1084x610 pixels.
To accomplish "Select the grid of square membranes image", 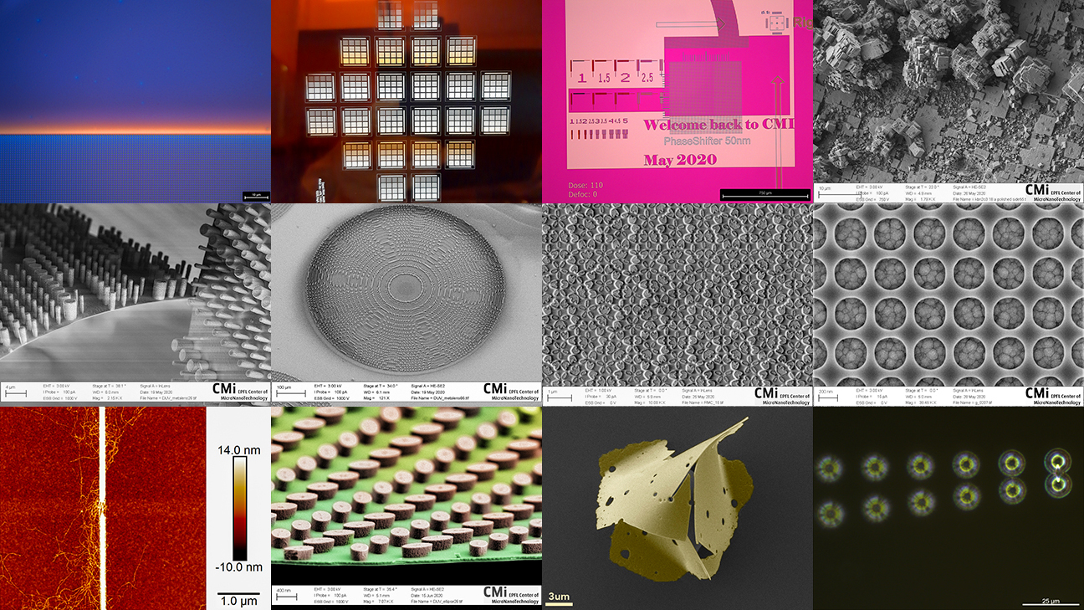I will point(406,100).
